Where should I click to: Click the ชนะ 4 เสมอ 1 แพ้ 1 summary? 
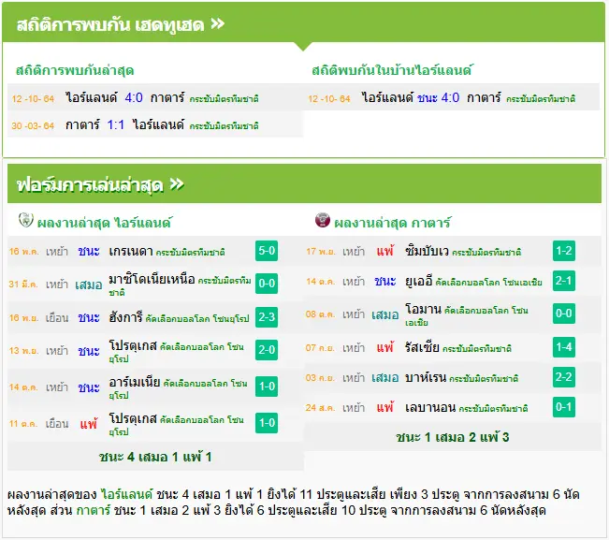(x=155, y=457)
